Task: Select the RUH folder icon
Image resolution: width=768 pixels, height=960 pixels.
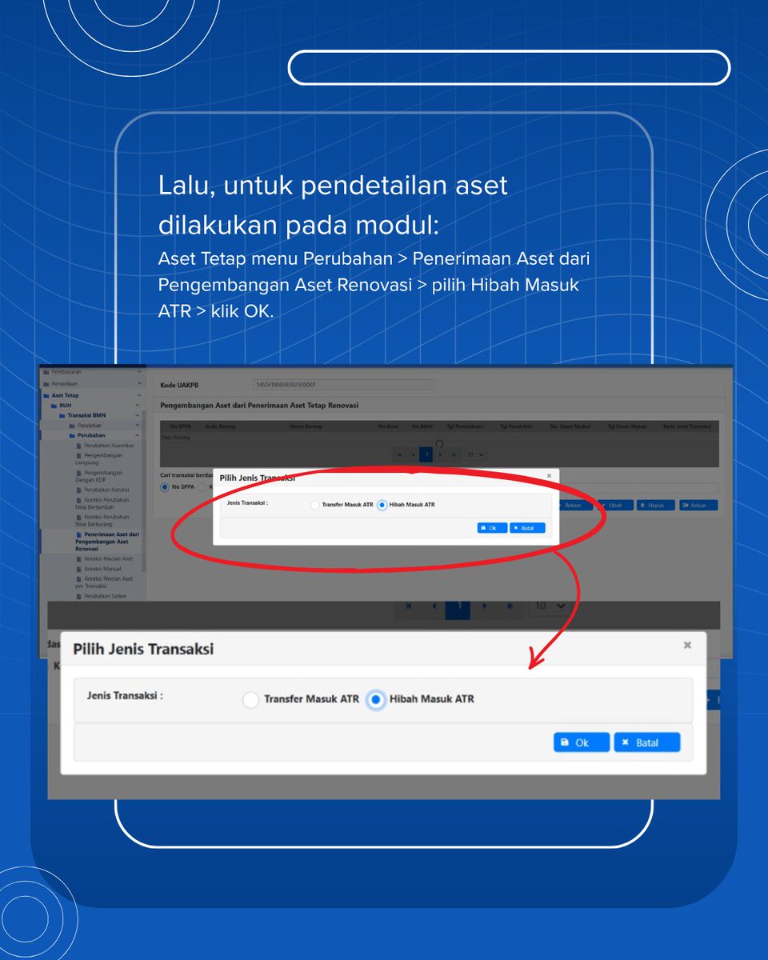Action: (x=54, y=406)
